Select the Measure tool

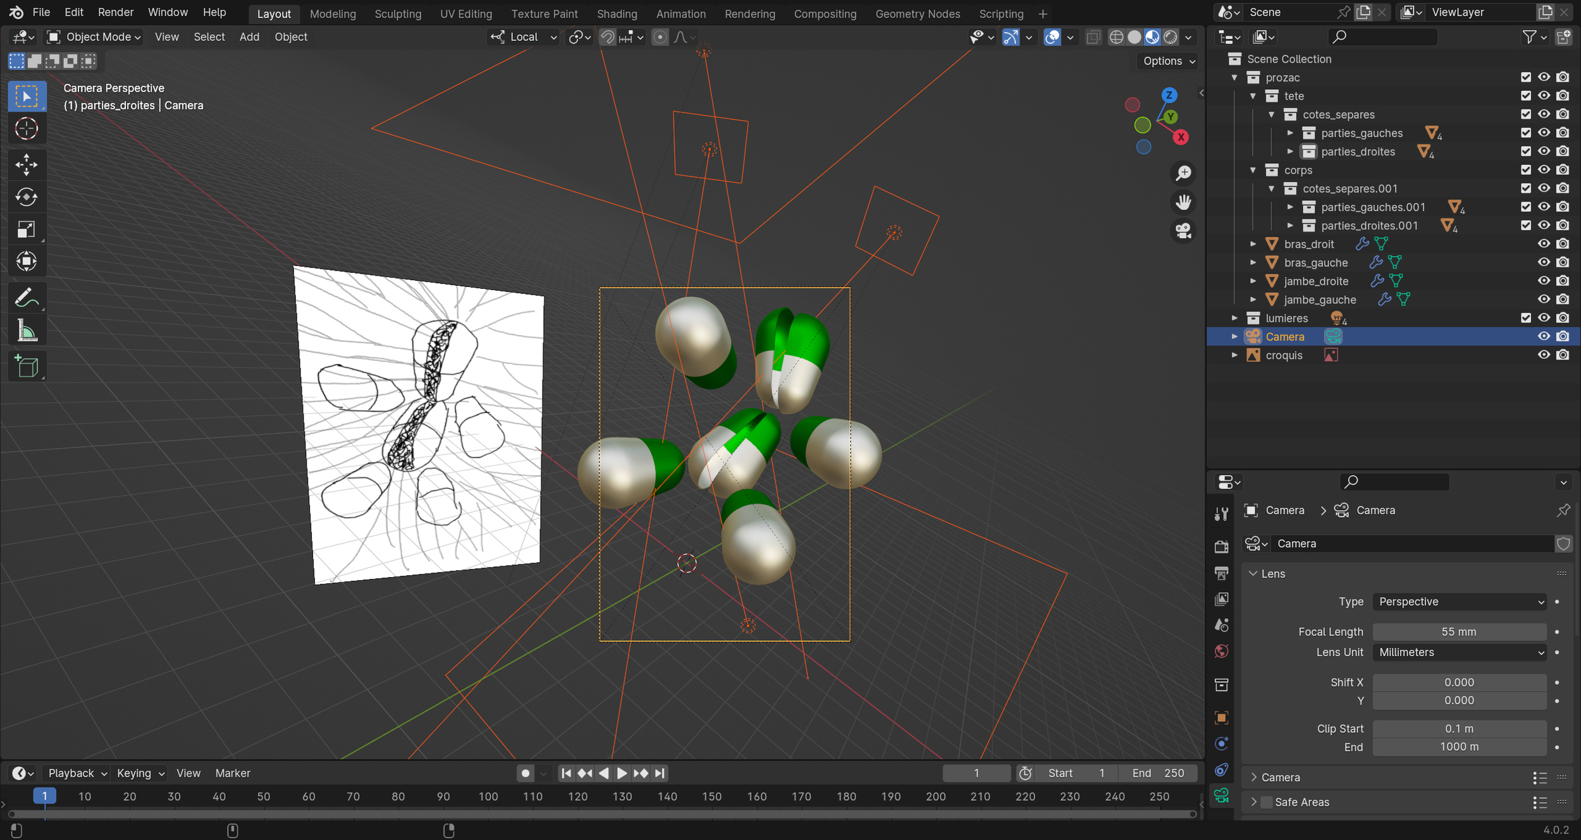27,329
